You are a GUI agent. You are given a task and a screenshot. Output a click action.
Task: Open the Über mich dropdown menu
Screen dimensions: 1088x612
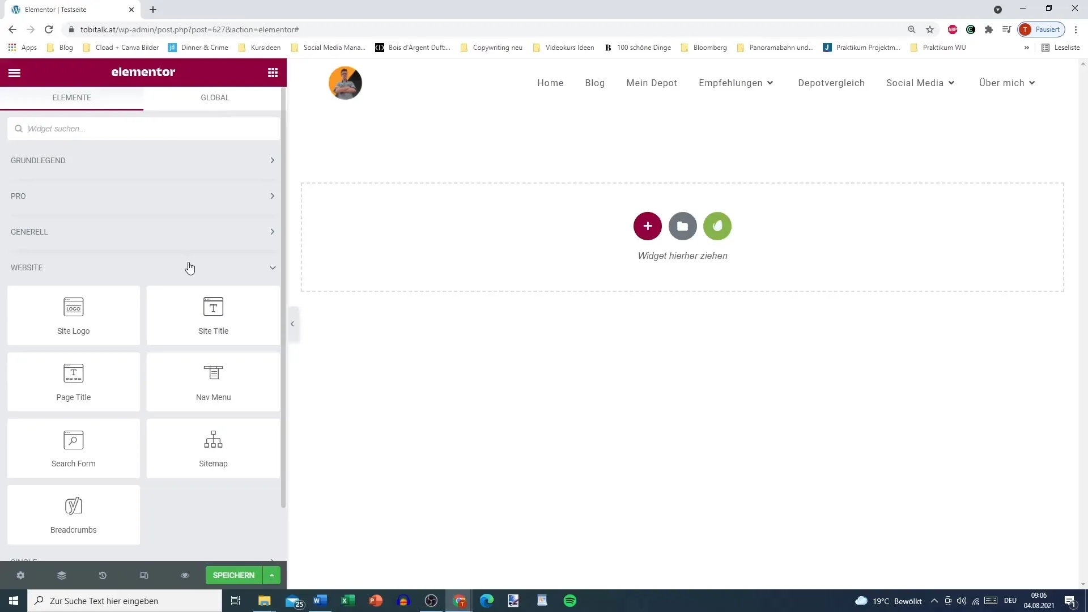pyautogui.click(x=1008, y=83)
